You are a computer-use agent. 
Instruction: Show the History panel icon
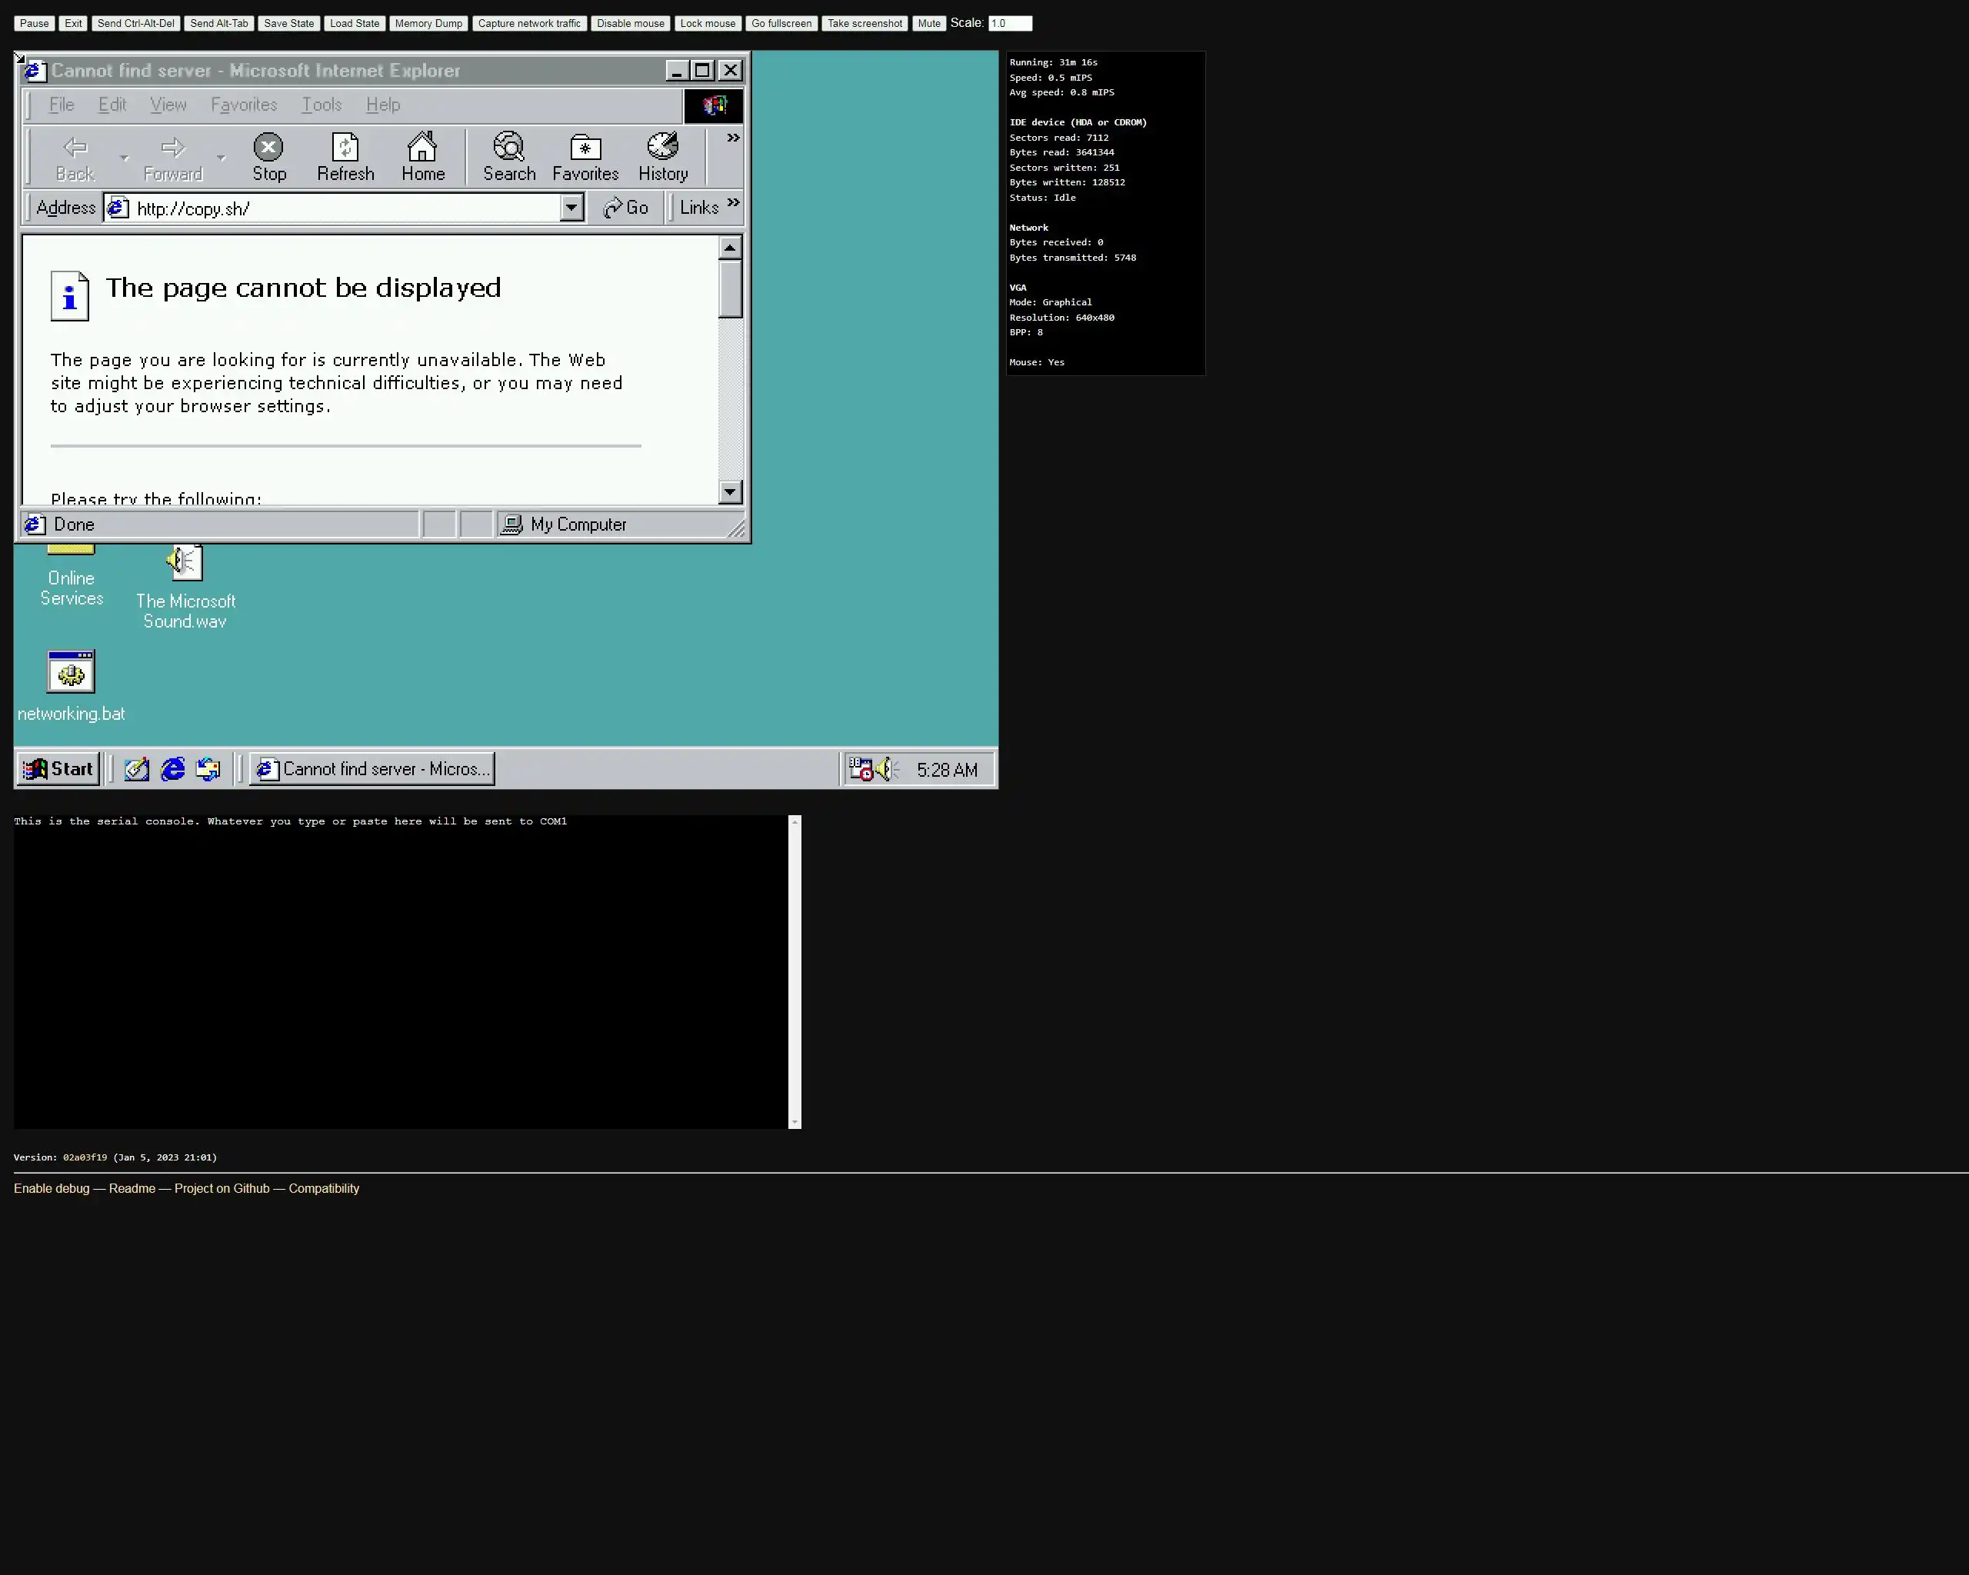click(x=663, y=156)
